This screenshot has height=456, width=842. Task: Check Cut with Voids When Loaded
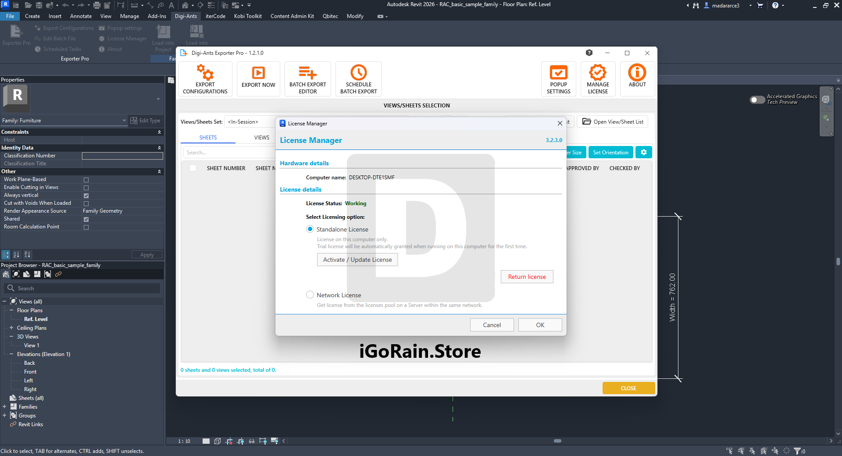(x=86, y=203)
